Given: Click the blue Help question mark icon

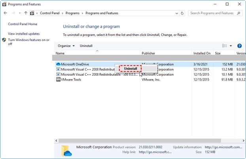Looking at the screenshot, I should pyautogui.click(x=239, y=46).
